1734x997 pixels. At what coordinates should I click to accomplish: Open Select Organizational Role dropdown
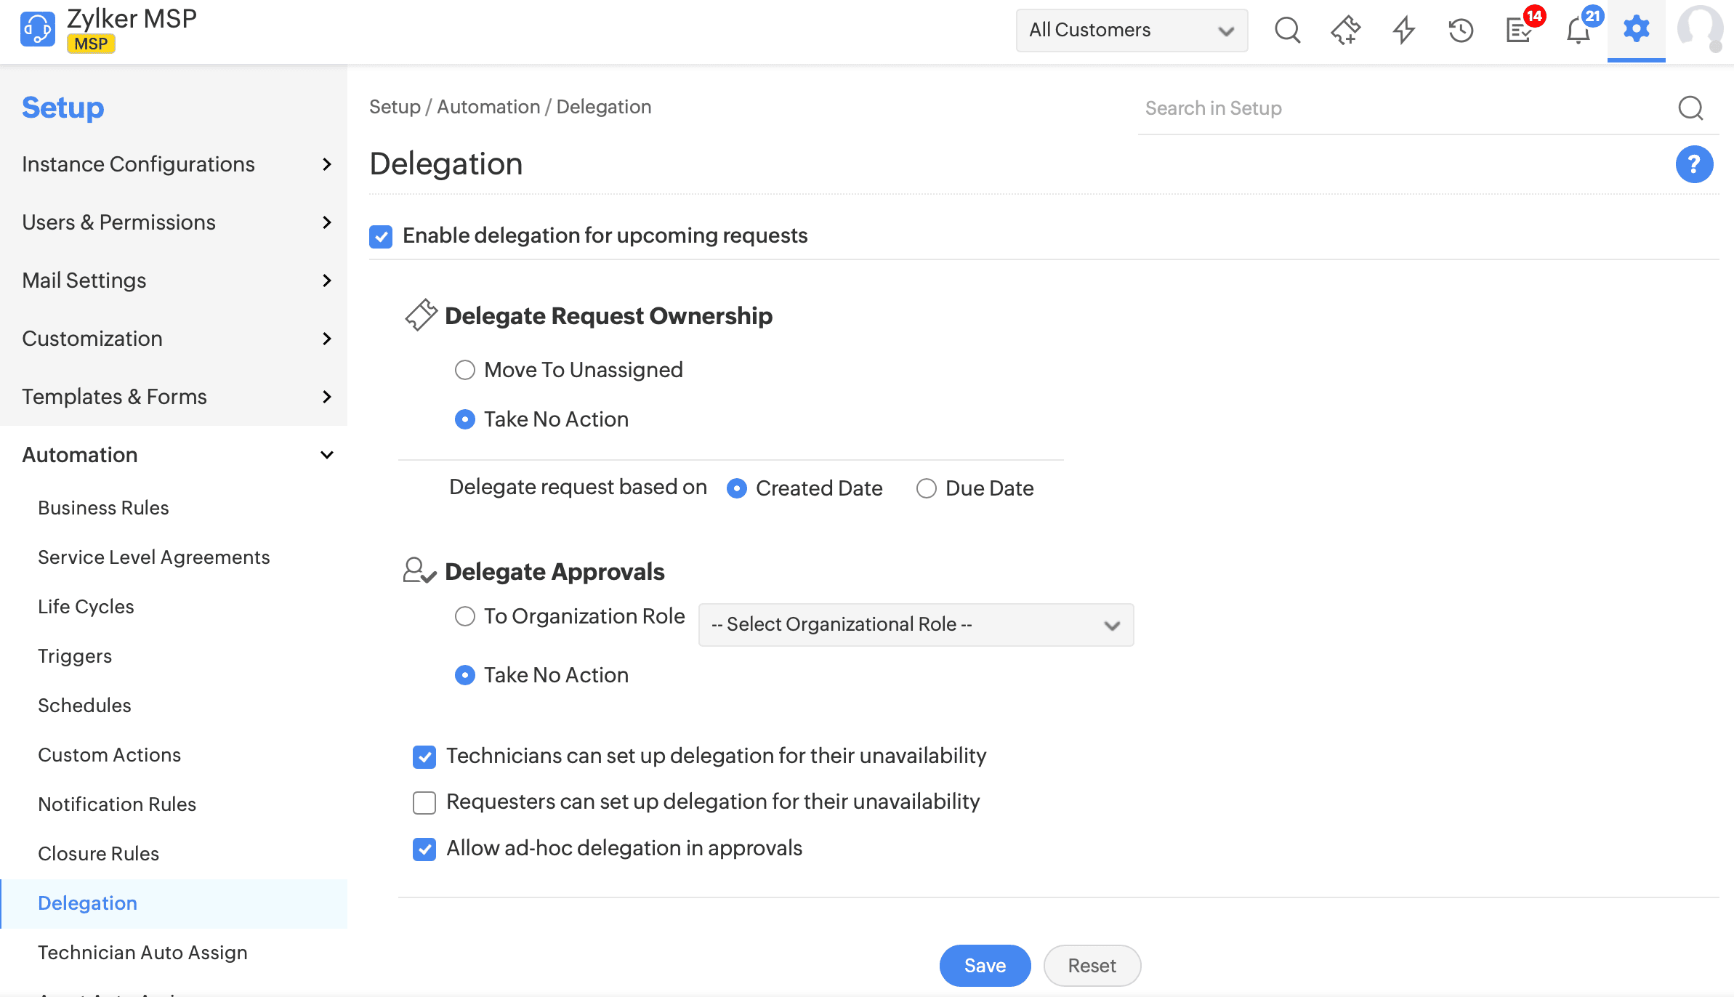click(916, 625)
